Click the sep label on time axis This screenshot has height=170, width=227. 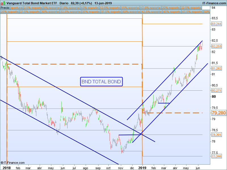click(98, 168)
